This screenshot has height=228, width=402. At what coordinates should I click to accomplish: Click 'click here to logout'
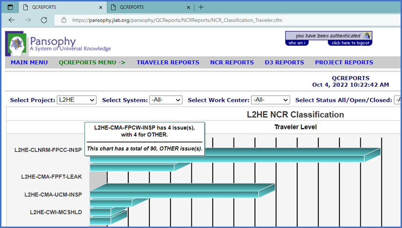pos(350,43)
